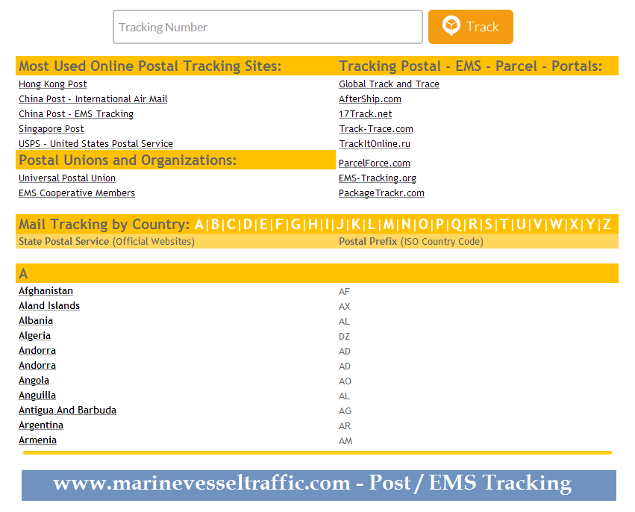Viewport: 635px width, 512px height.
Task: Click the AG postal prefix text
Action: 345,411
